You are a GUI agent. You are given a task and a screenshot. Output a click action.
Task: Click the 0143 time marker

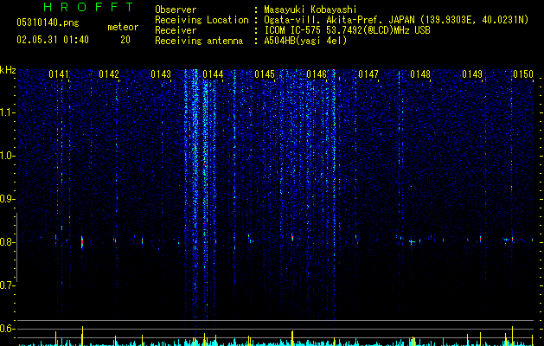click(x=161, y=74)
